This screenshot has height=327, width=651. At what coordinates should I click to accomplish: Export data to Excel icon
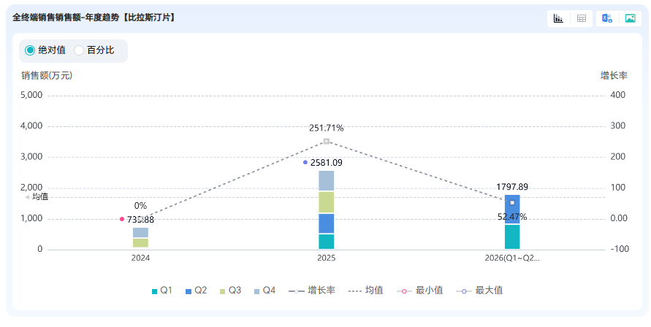coord(607,18)
